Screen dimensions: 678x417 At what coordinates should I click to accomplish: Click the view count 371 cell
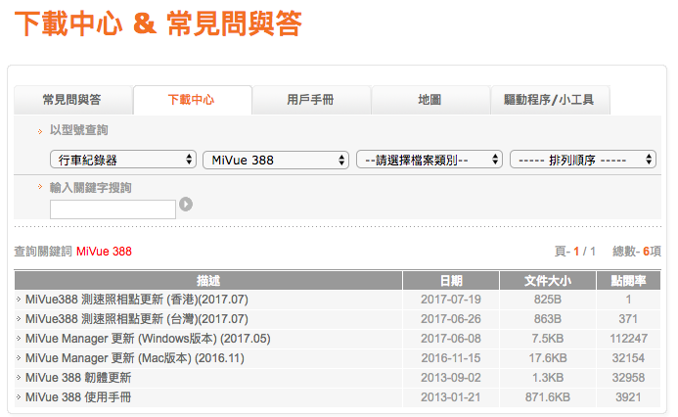point(628,319)
